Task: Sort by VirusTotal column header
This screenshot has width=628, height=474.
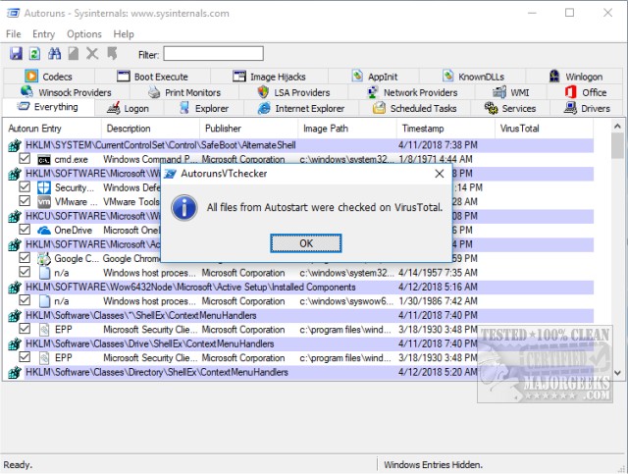Action: tap(545, 129)
